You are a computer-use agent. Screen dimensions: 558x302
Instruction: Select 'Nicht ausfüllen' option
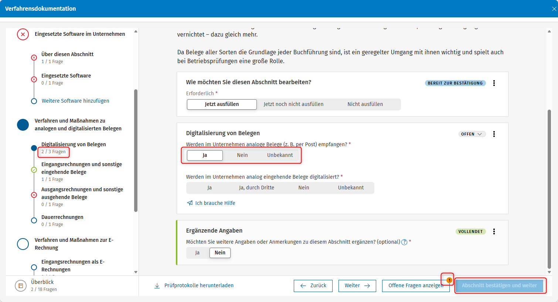(365, 104)
